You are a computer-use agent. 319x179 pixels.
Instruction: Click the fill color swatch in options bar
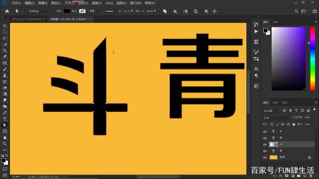67,11
